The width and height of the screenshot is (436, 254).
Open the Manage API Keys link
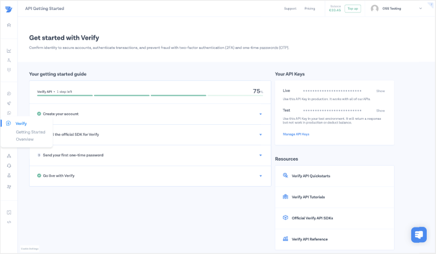(296, 134)
